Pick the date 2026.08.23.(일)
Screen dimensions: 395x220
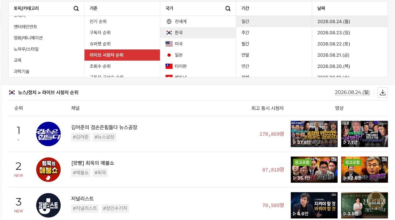(x=350, y=33)
